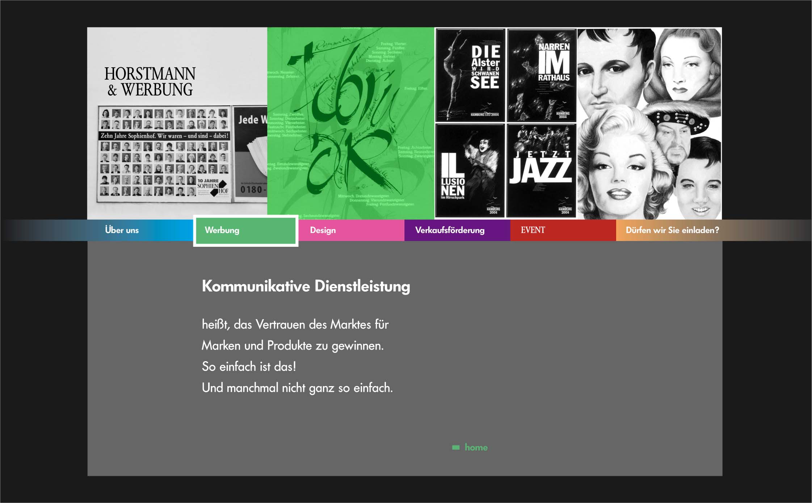The image size is (812, 503).
Task: Click the green home link
Action: click(476, 448)
